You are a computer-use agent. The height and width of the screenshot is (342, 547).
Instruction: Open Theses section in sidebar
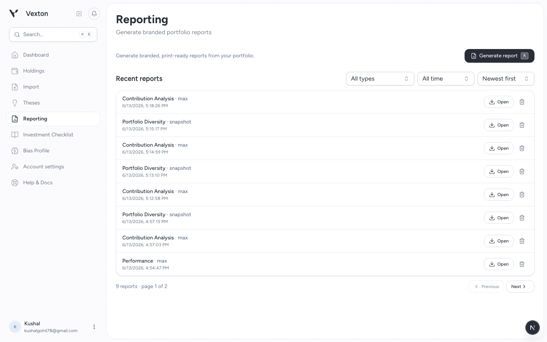[x=53, y=103]
